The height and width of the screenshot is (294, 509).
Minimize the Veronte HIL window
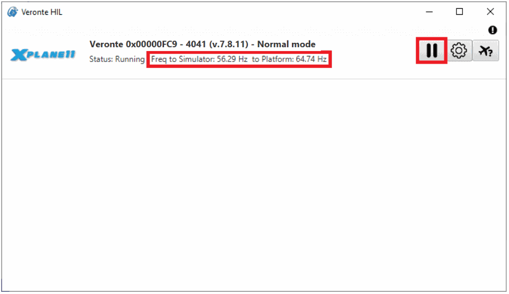point(429,12)
